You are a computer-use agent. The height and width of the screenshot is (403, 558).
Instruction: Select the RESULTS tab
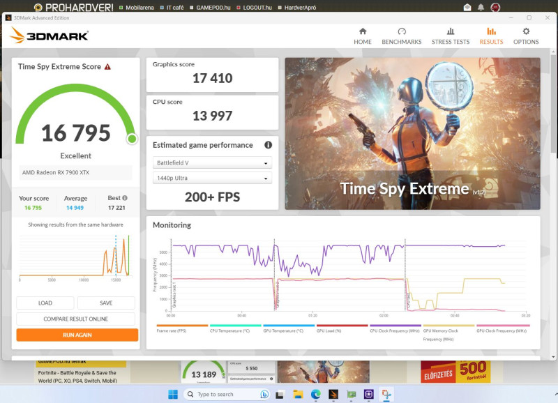pos(491,36)
